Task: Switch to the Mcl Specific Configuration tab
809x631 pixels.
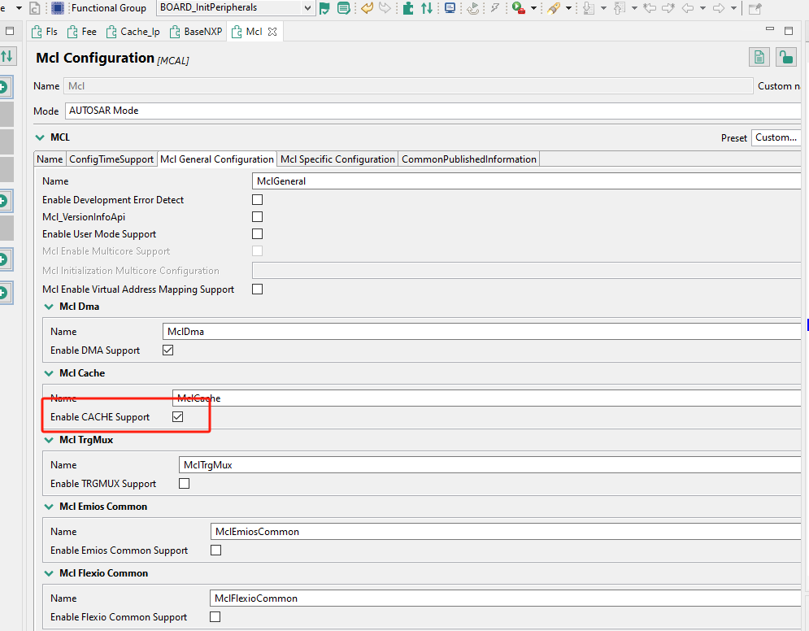Action: click(337, 159)
